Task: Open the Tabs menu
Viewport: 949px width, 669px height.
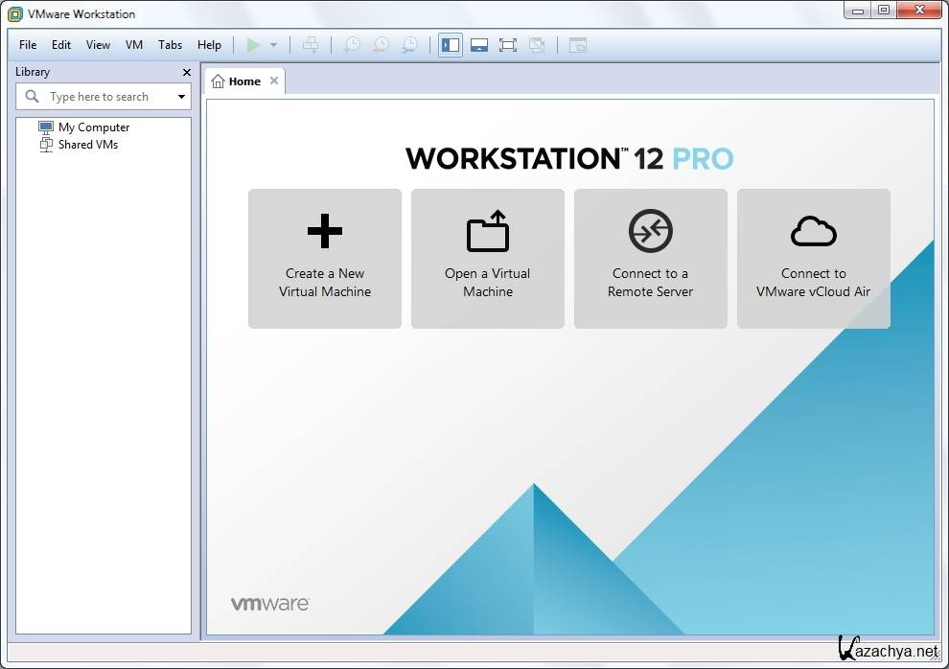Action: pos(170,45)
